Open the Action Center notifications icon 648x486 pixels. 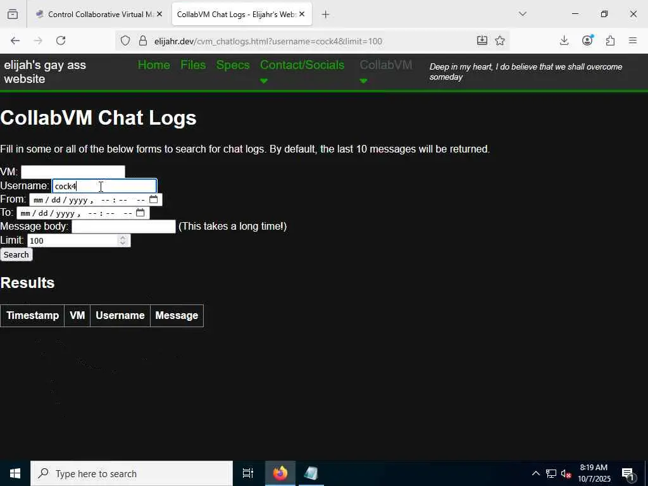pos(628,474)
